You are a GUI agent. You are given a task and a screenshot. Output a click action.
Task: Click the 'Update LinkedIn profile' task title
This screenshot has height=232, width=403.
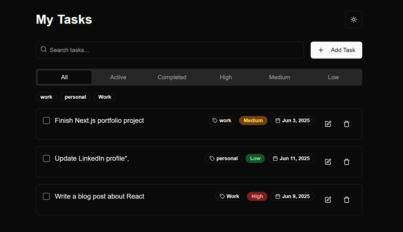[x=92, y=158]
